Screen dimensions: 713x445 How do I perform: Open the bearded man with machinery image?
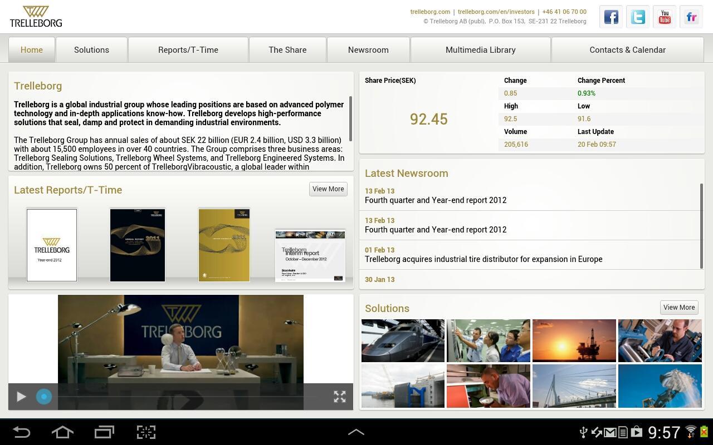660,340
